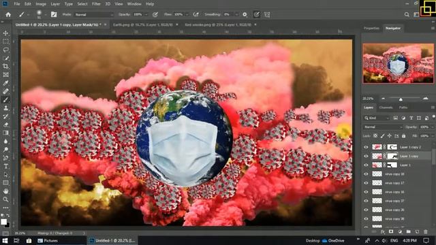Select the Rectangular Marquee tool

(5, 42)
